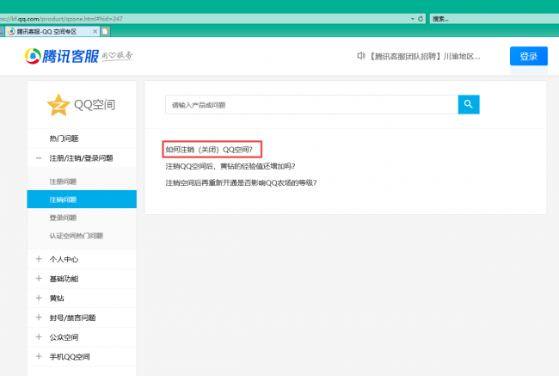Screen dimensions: 559x376
Task: Click the 请输入产品或问题 search field
Action: pyautogui.click(x=311, y=104)
